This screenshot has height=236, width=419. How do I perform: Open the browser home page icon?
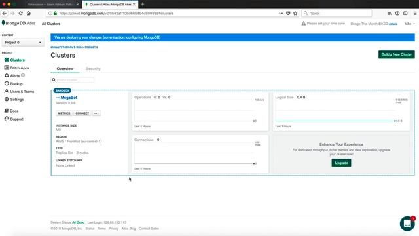[x=29, y=13]
